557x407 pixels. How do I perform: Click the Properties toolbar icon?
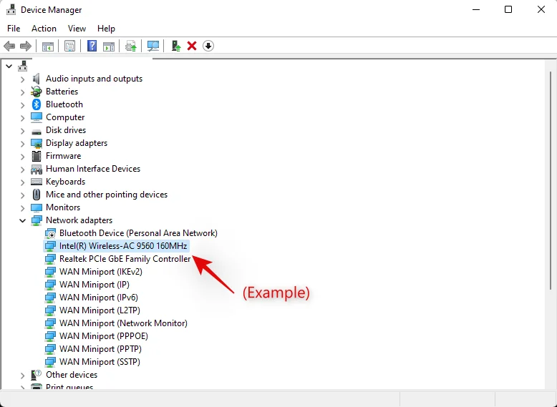click(69, 46)
